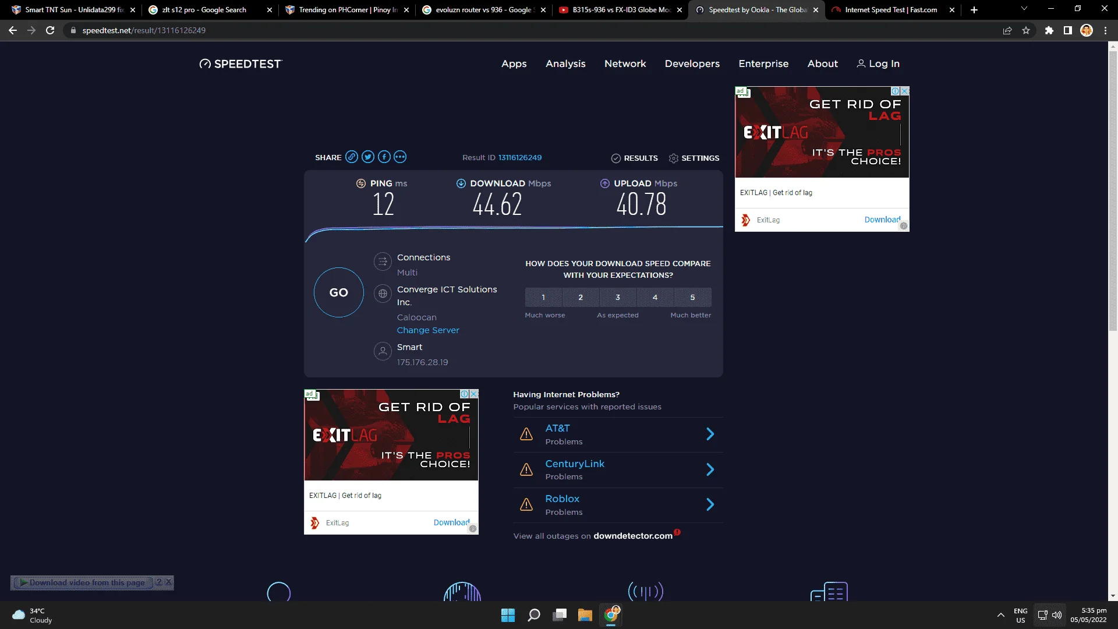
Task: Open the Change Server link
Action: pos(428,330)
